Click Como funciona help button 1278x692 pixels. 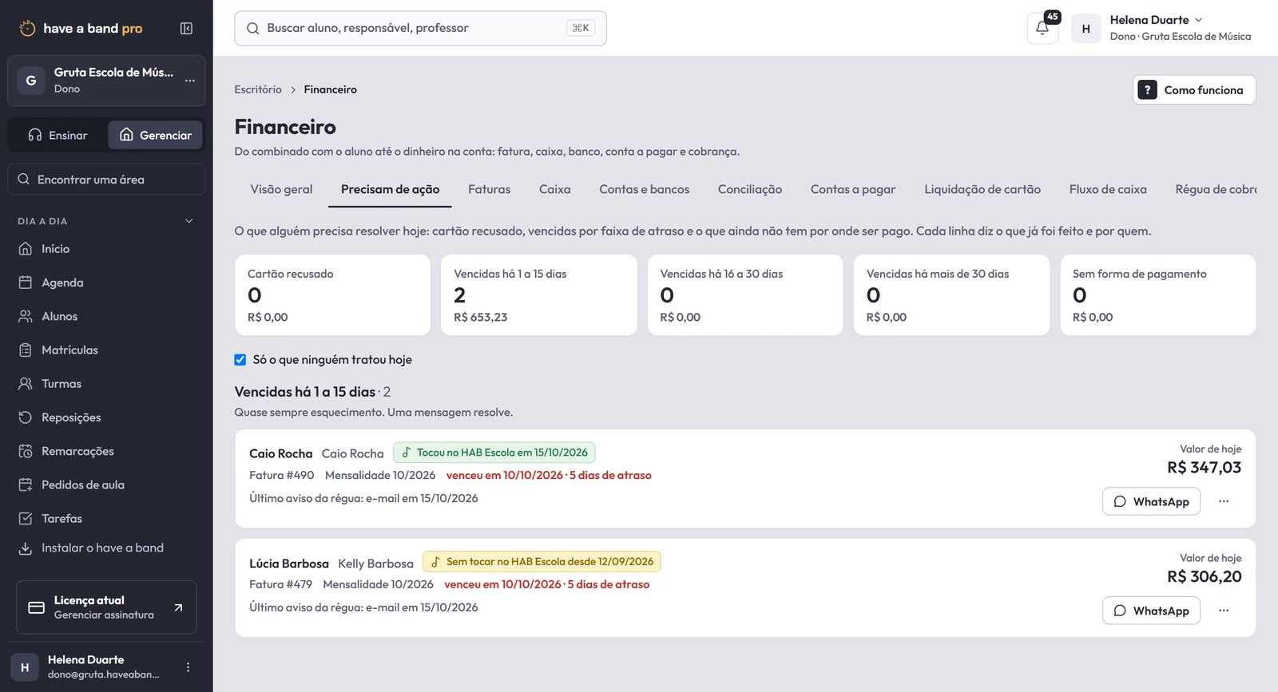1194,90
